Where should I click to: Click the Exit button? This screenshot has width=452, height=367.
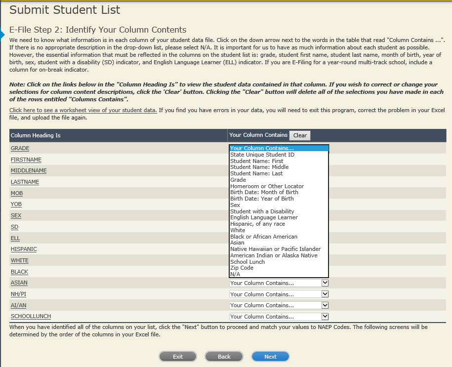coord(177,357)
